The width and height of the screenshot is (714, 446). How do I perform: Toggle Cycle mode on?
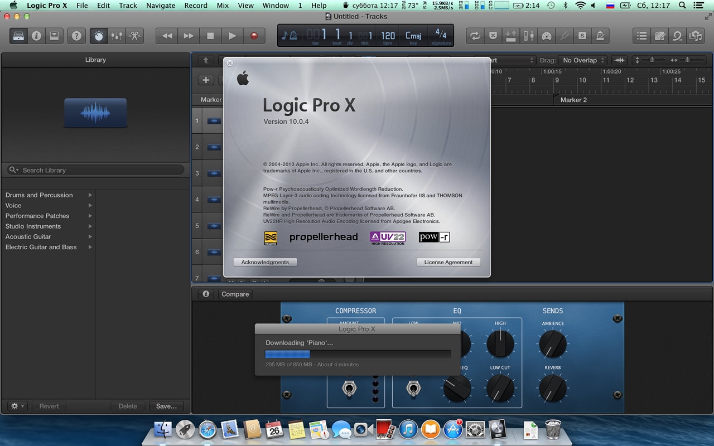point(475,36)
